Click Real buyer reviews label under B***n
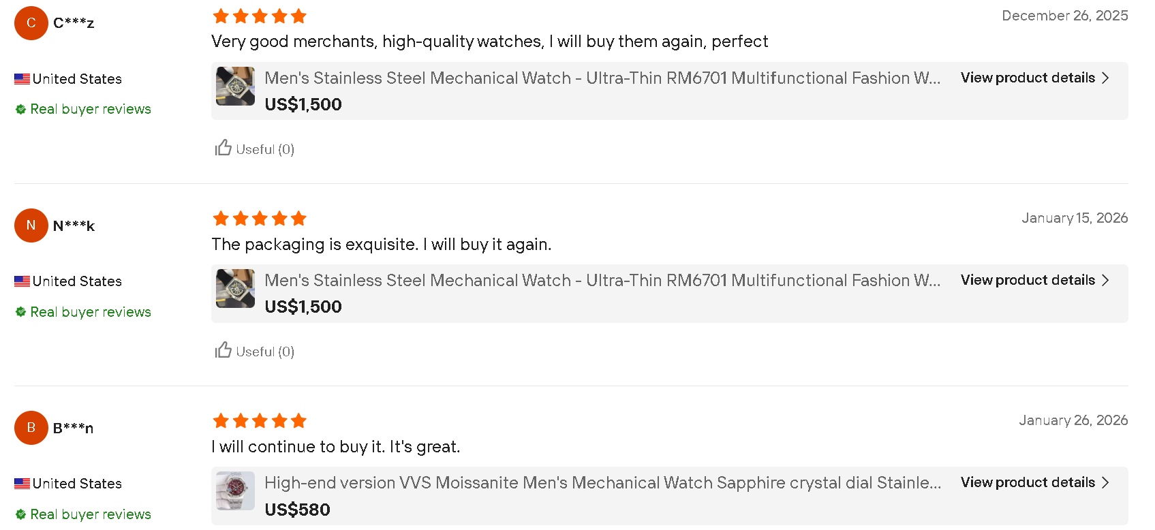The height and width of the screenshot is (530, 1155). pyautogui.click(x=91, y=514)
